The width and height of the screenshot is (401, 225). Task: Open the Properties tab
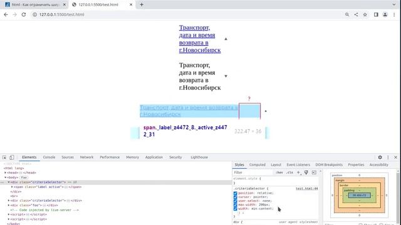pyautogui.click(x=356, y=165)
